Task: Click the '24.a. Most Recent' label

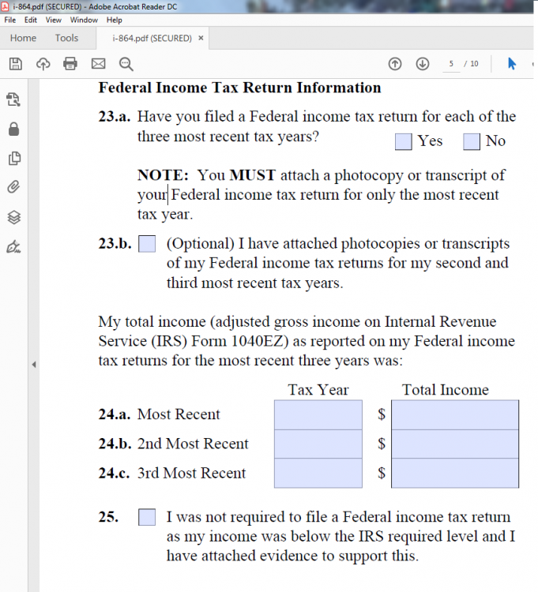Action: 159,414
